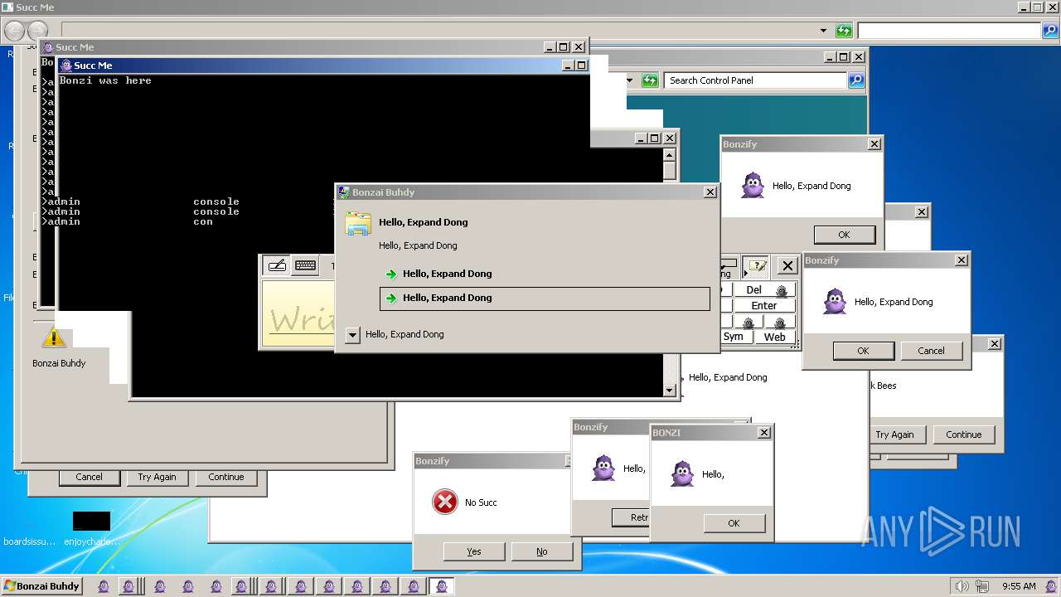The image size is (1061, 597).
Task: Click the boardsissu... desktop icon label
Action: [x=29, y=541]
